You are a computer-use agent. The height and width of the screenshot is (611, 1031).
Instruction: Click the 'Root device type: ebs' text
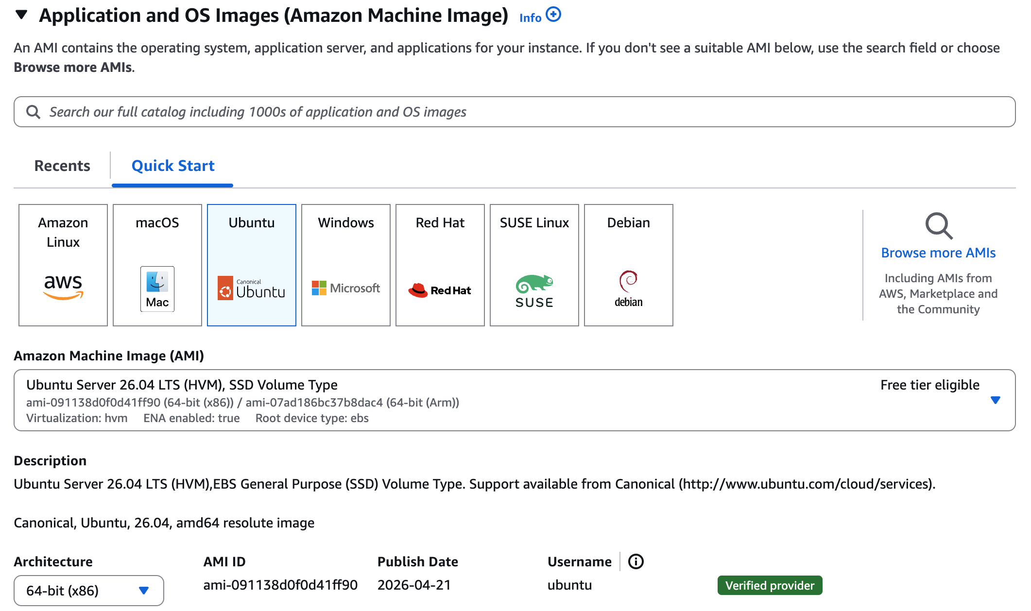click(312, 418)
